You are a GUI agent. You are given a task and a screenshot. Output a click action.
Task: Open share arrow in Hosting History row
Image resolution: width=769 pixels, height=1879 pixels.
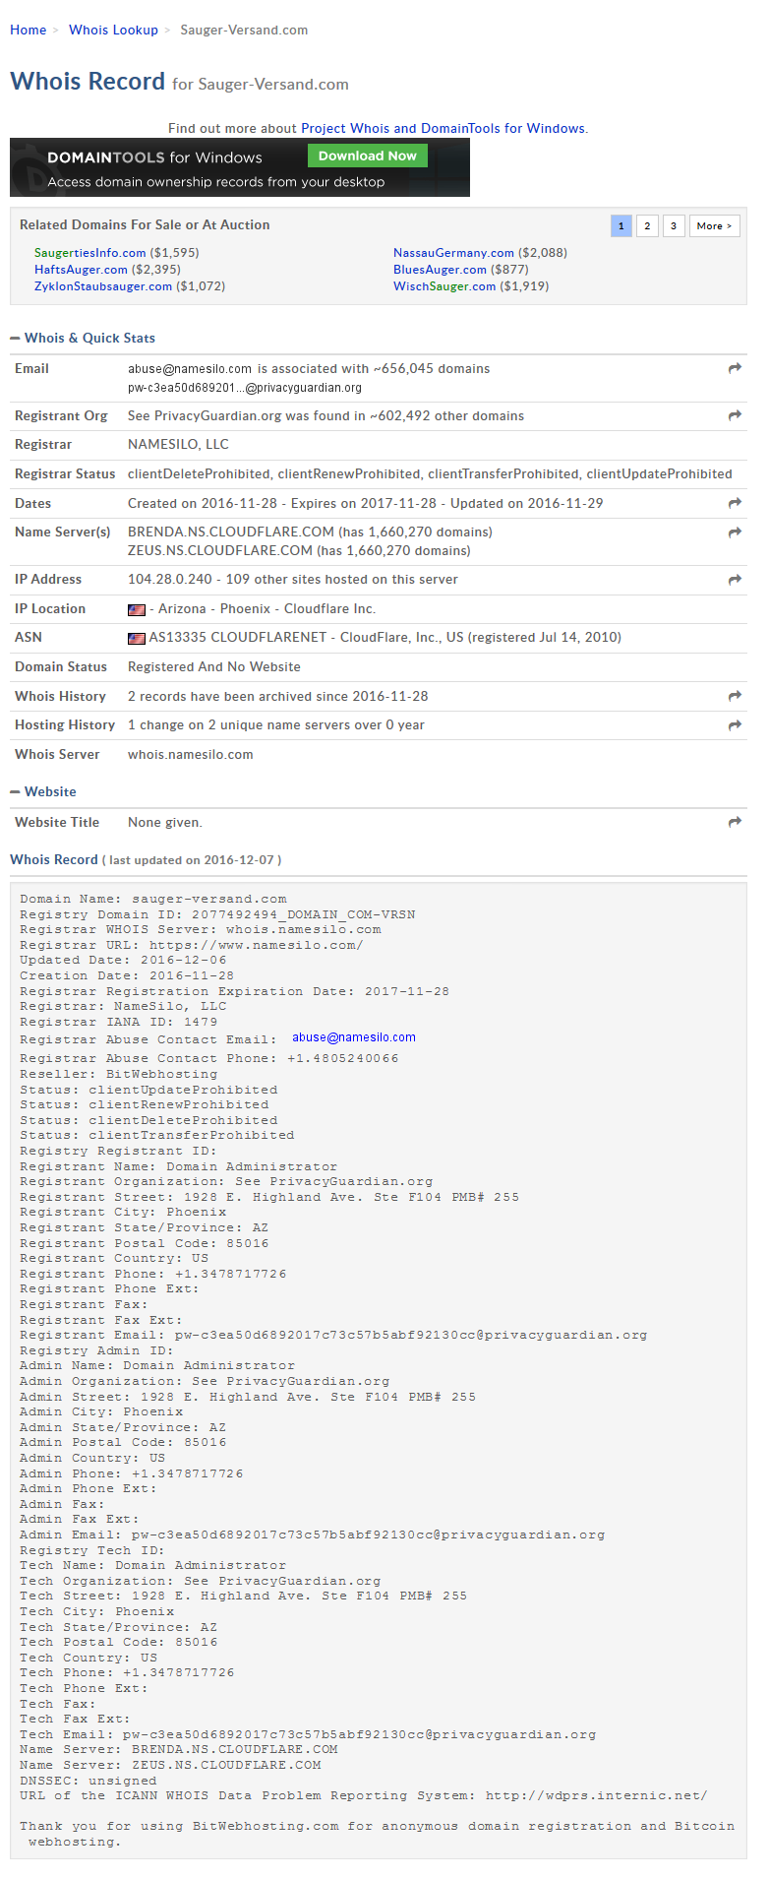735,725
